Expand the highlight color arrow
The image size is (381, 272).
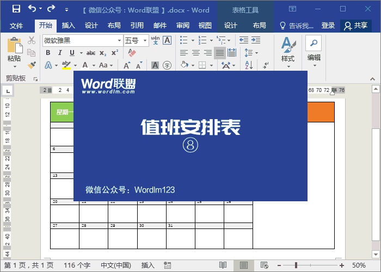tap(75, 65)
